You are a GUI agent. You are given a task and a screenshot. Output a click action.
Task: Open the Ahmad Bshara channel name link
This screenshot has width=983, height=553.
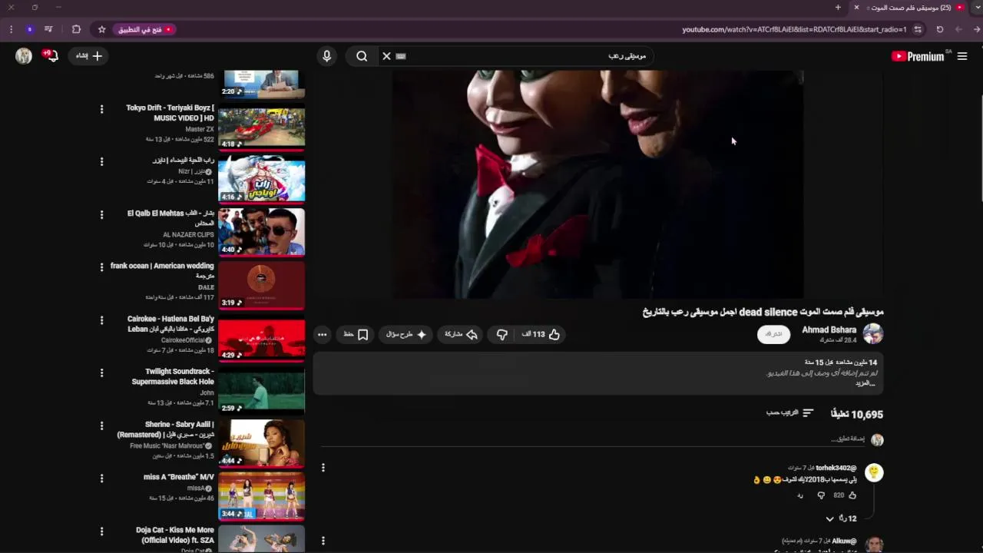(829, 329)
